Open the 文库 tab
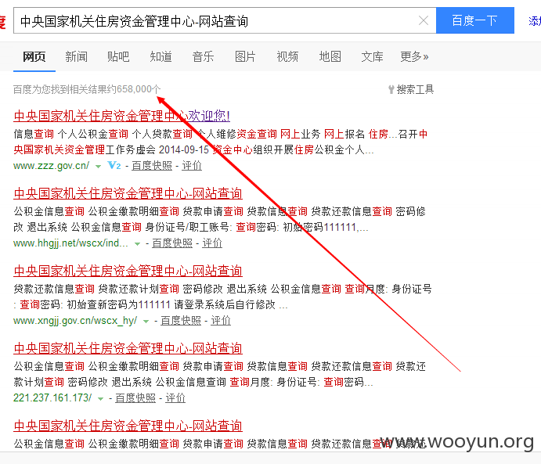541x464 pixels. pos(372,56)
